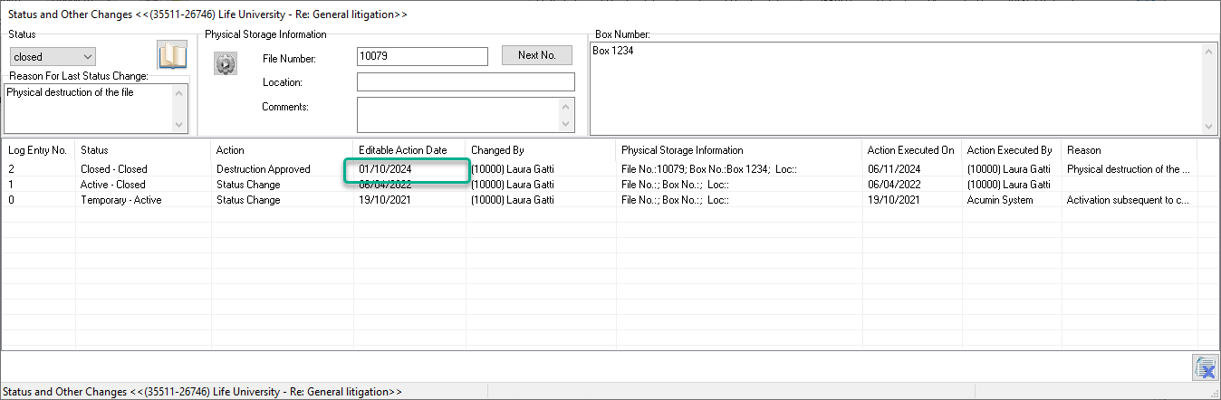Image resolution: width=1221 pixels, height=400 pixels.
Task: Click the Physical Storage Information column header
Action: (740, 150)
